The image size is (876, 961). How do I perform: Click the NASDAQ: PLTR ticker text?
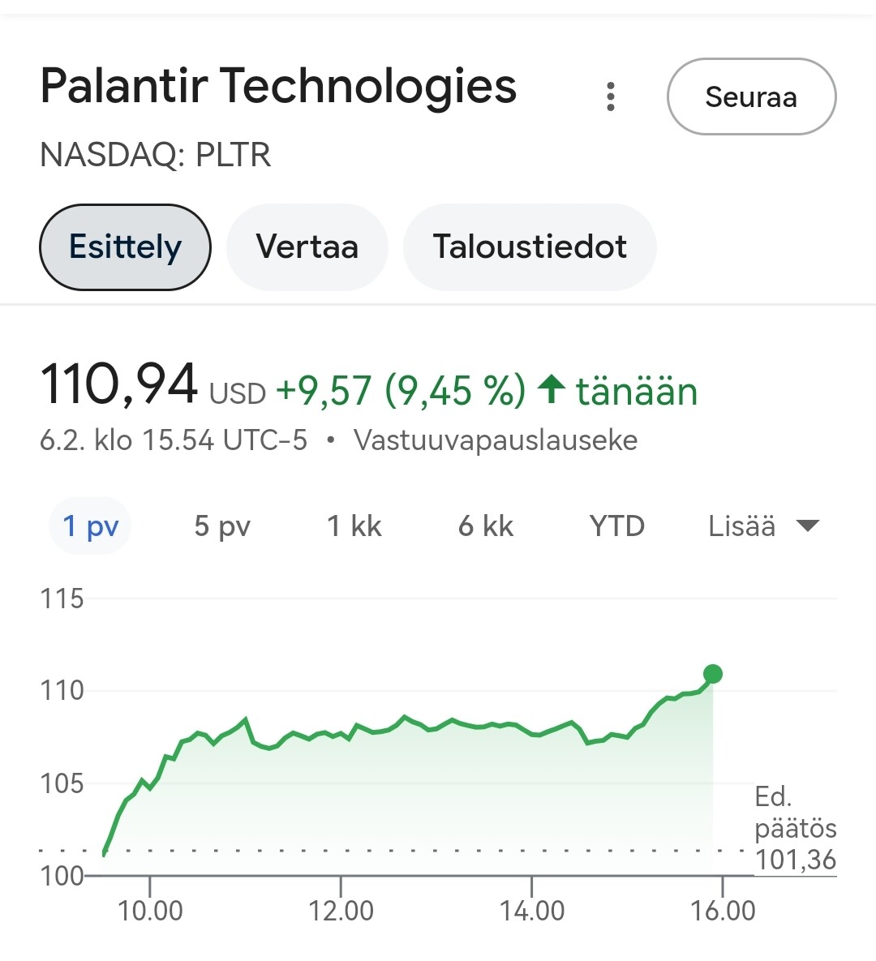click(x=155, y=154)
